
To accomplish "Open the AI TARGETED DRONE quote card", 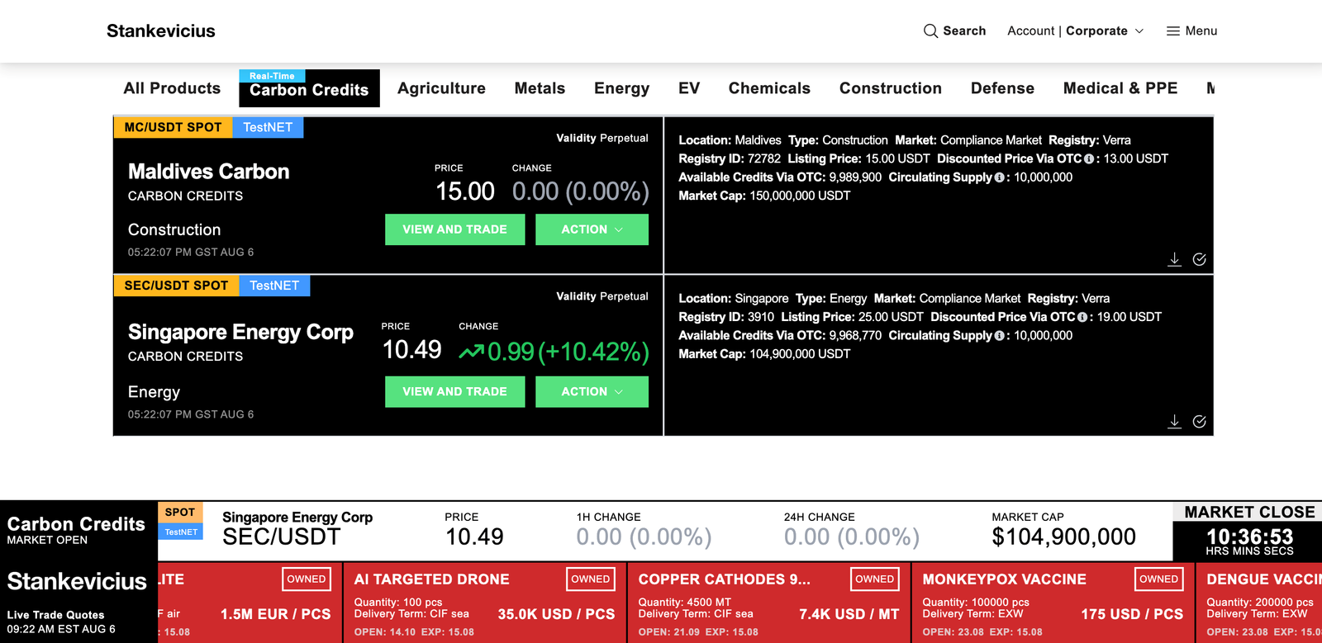I will pyautogui.click(x=485, y=603).
